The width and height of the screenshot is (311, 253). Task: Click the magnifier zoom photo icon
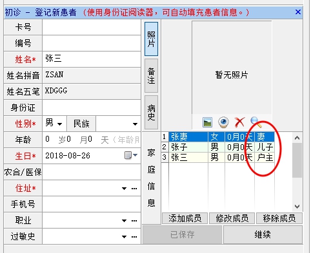pos(256,122)
